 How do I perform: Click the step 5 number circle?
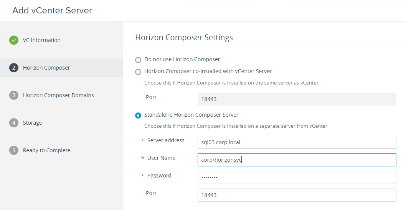pyautogui.click(x=14, y=150)
